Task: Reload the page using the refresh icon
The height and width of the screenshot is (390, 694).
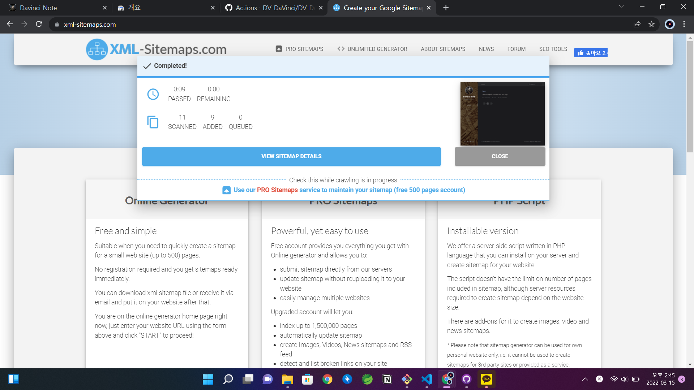Action: pyautogui.click(x=39, y=24)
